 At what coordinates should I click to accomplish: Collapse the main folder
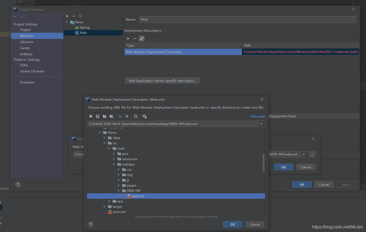(109, 149)
